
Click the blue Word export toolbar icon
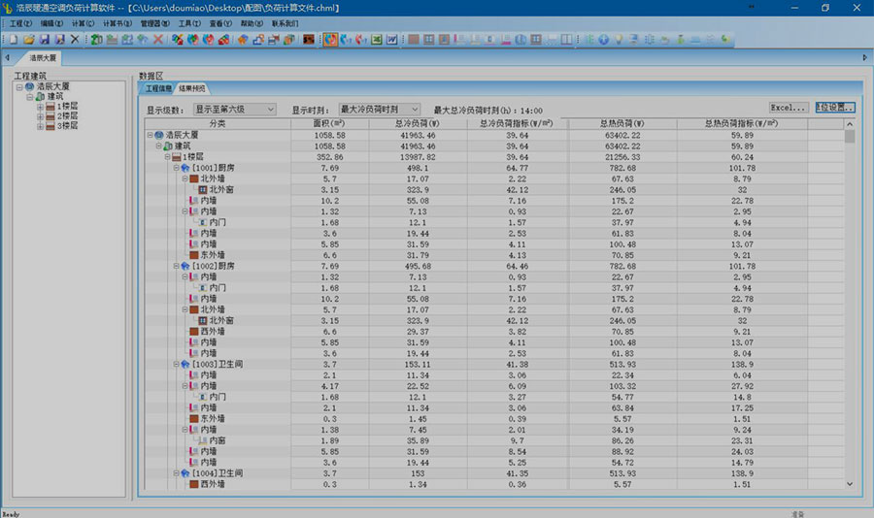392,40
